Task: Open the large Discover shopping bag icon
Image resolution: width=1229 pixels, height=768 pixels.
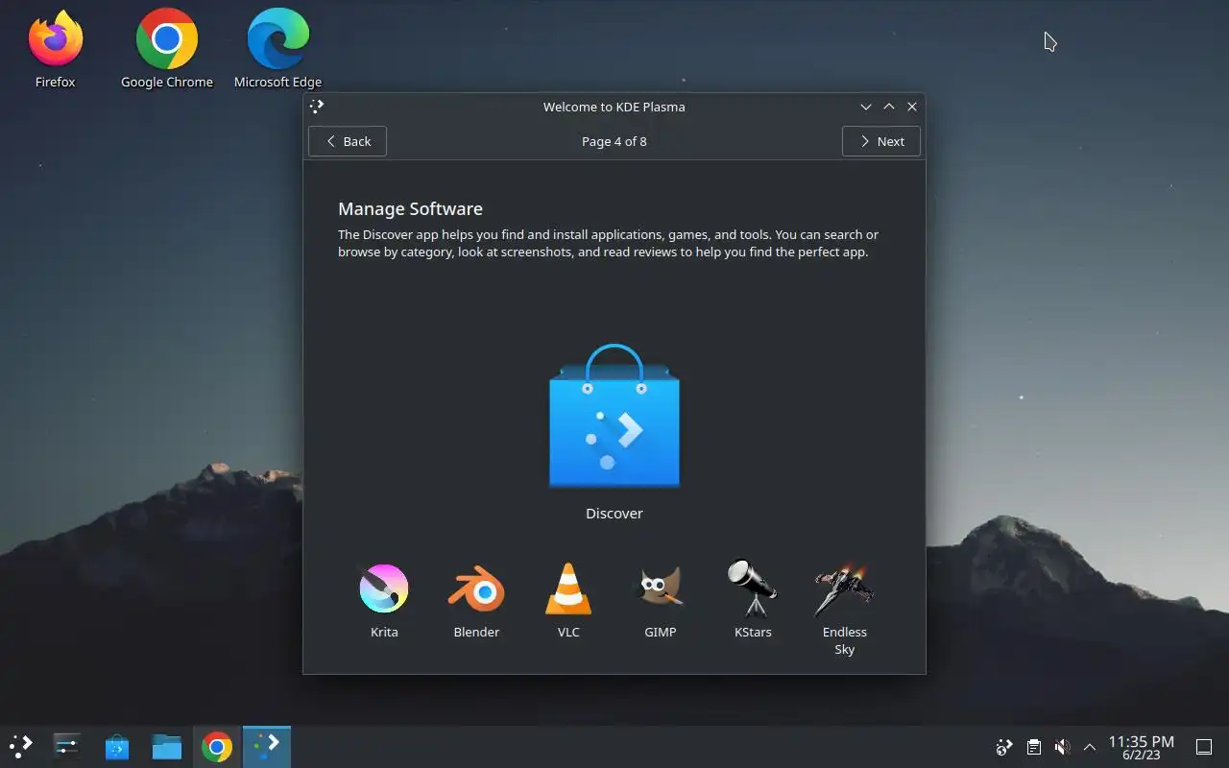Action: [x=614, y=416]
